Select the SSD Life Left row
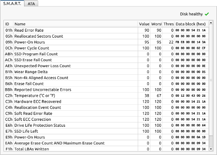Screen dimensions: 217x155 (x=106, y=131)
